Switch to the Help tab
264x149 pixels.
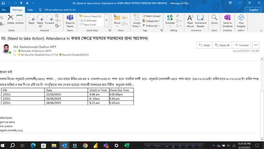(x=30, y=10)
